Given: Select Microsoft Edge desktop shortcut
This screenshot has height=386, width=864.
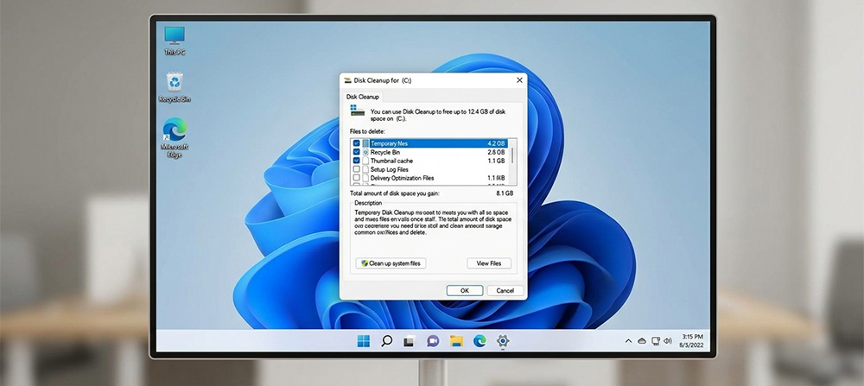Looking at the screenshot, I should (x=175, y=137).
